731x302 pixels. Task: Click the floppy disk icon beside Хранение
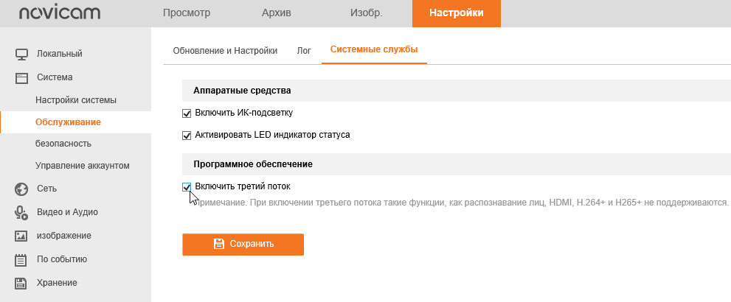pyautogui.click(x=21, y=283)
